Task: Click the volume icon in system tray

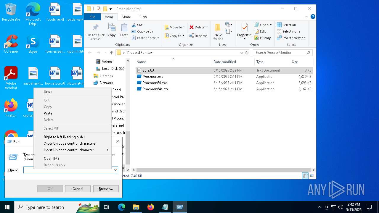Action: coord(341,207)
